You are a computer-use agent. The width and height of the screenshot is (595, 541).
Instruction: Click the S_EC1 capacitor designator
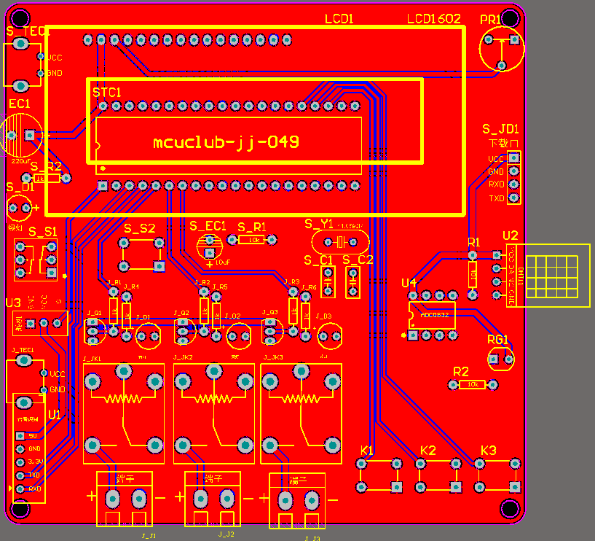pyautogui.click(x=208, y=227)
